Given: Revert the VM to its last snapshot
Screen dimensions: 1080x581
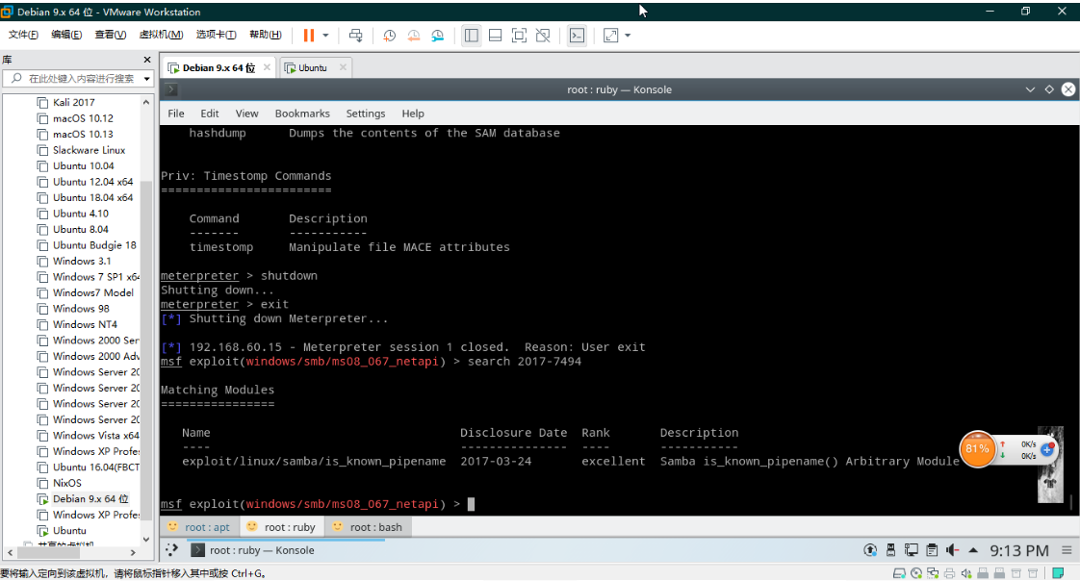Looking at the screenshot, I should click(413, 35).
